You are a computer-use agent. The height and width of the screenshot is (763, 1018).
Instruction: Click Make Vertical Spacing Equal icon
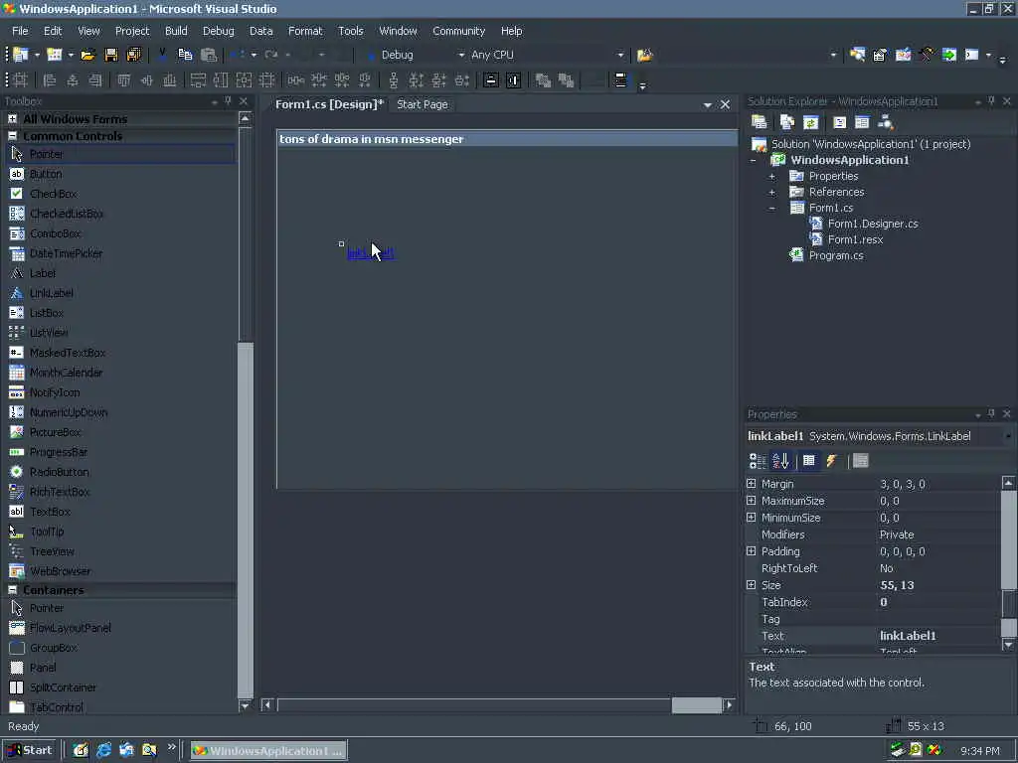click(393, 80)
